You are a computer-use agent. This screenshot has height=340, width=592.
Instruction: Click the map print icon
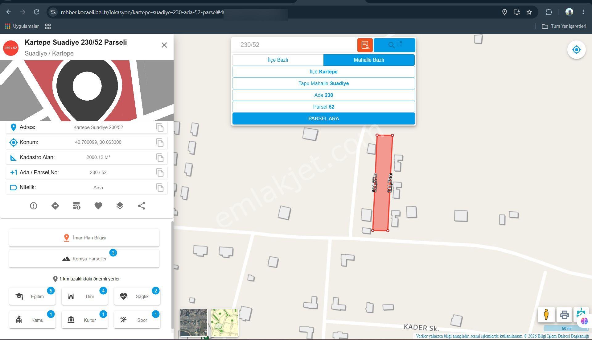coord(564,315)
